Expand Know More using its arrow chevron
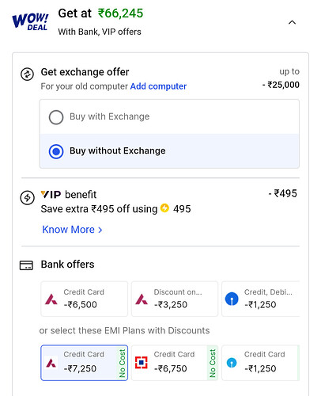Screen dimensions: 321x396 coord(100,230)
